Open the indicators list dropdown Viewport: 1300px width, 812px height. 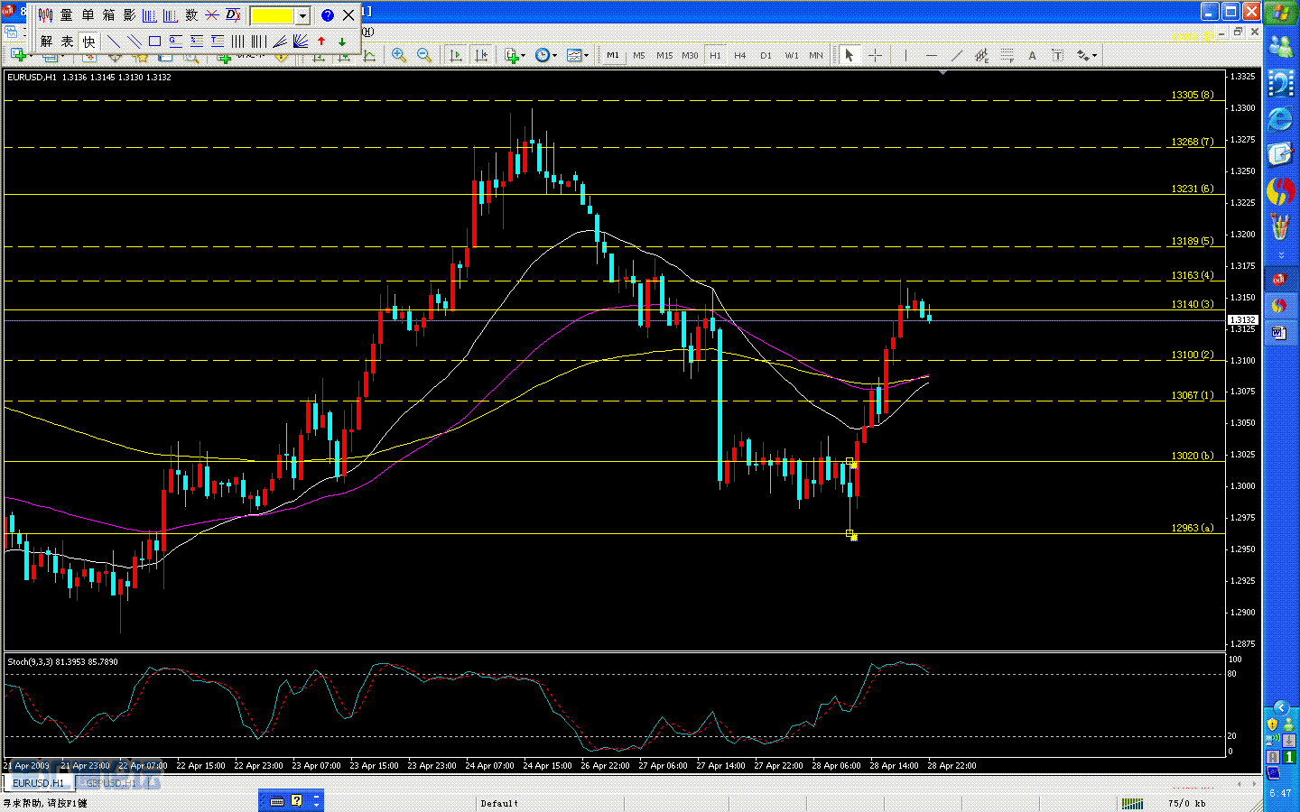pyautogui.click(x=515, y=55)
